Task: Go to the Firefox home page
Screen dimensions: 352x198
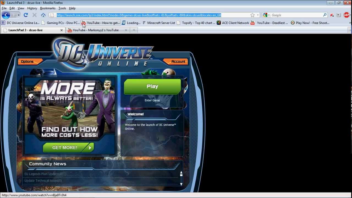Action: point(43,15)
